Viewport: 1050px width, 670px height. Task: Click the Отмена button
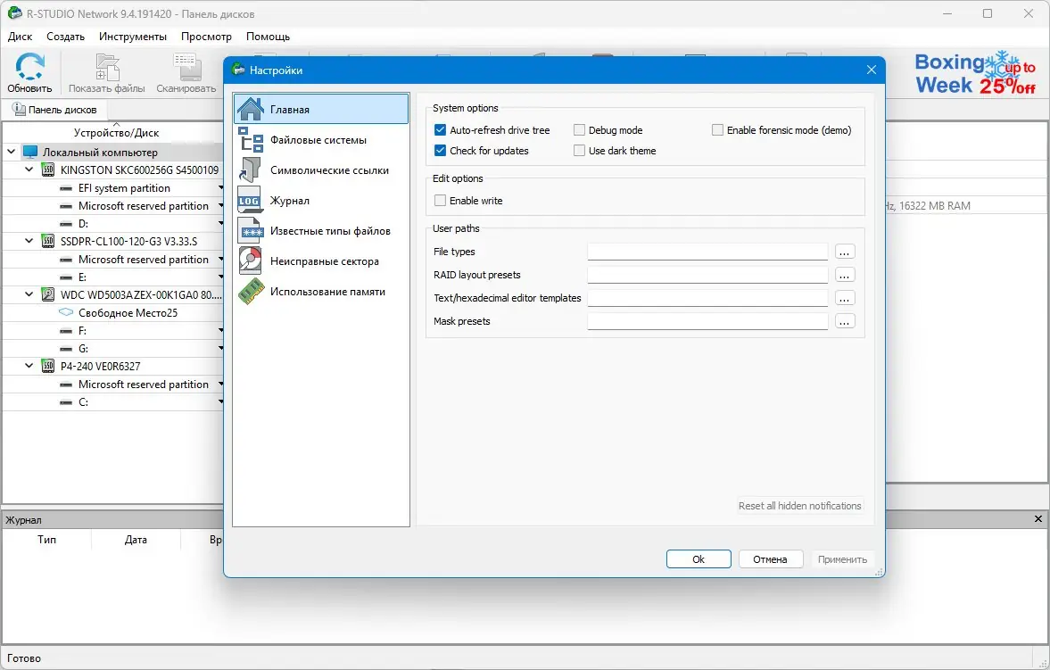[x=770, y=559]
